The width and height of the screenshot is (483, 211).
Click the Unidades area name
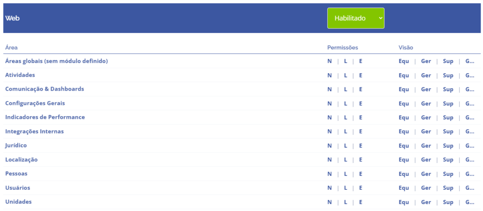pos(18,202)
